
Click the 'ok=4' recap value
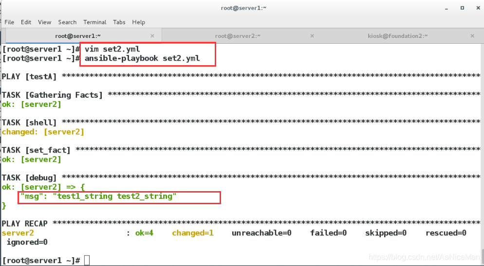pyautogui.click(x=144, y=233)
